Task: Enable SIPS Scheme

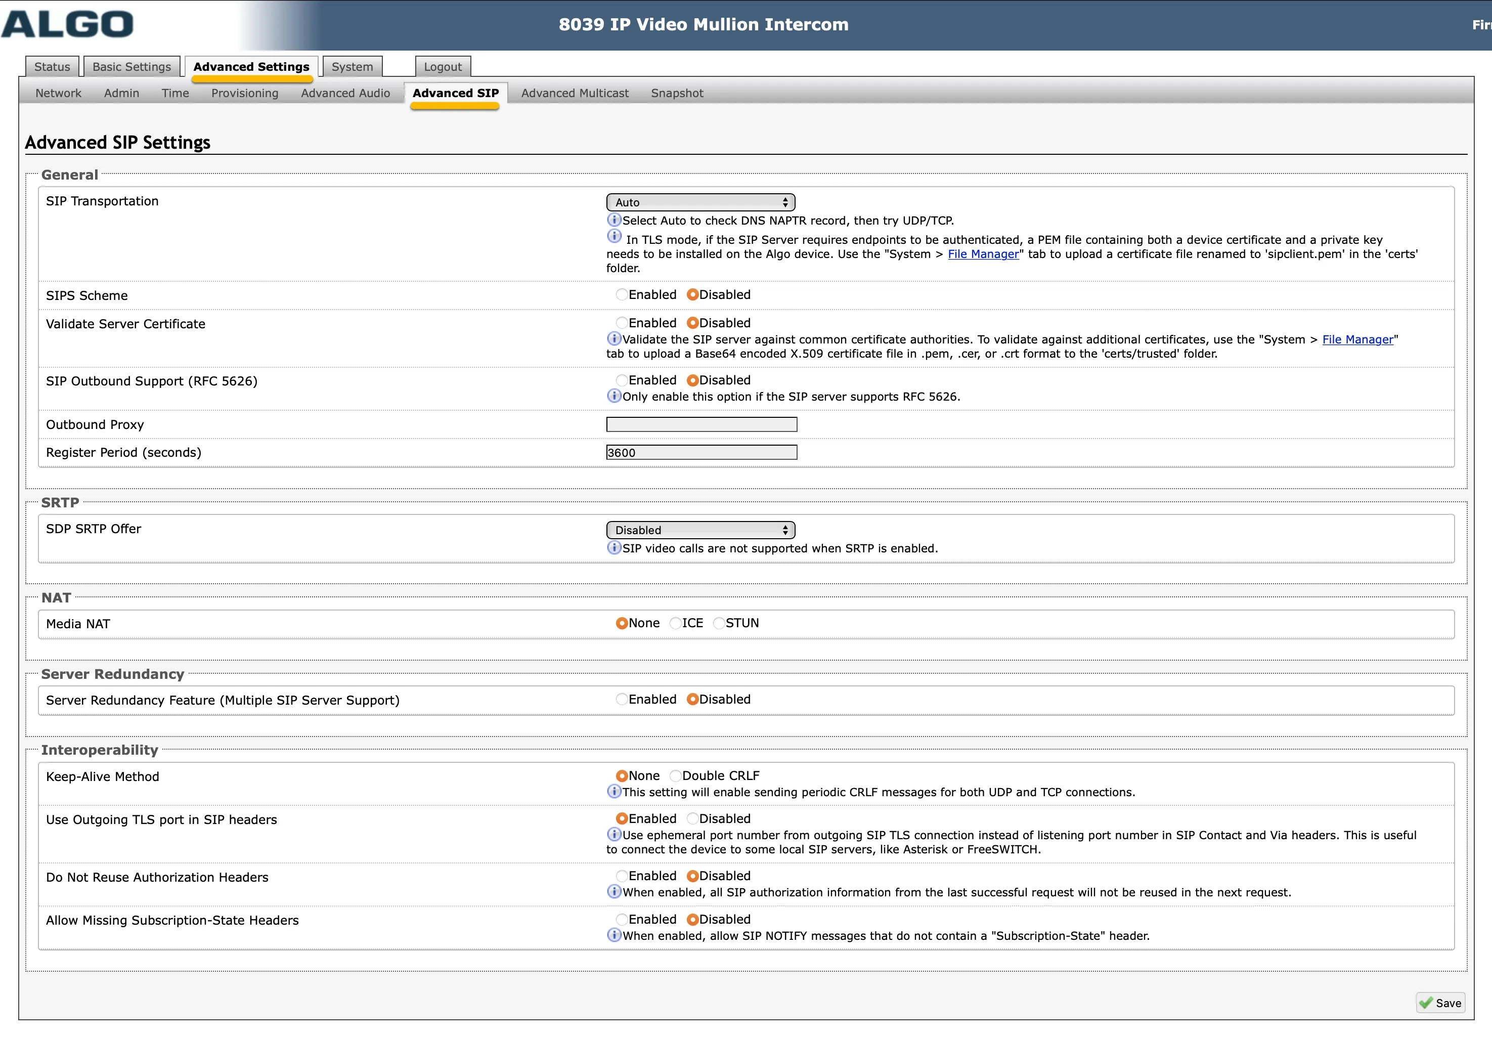Action: point(621,294)
